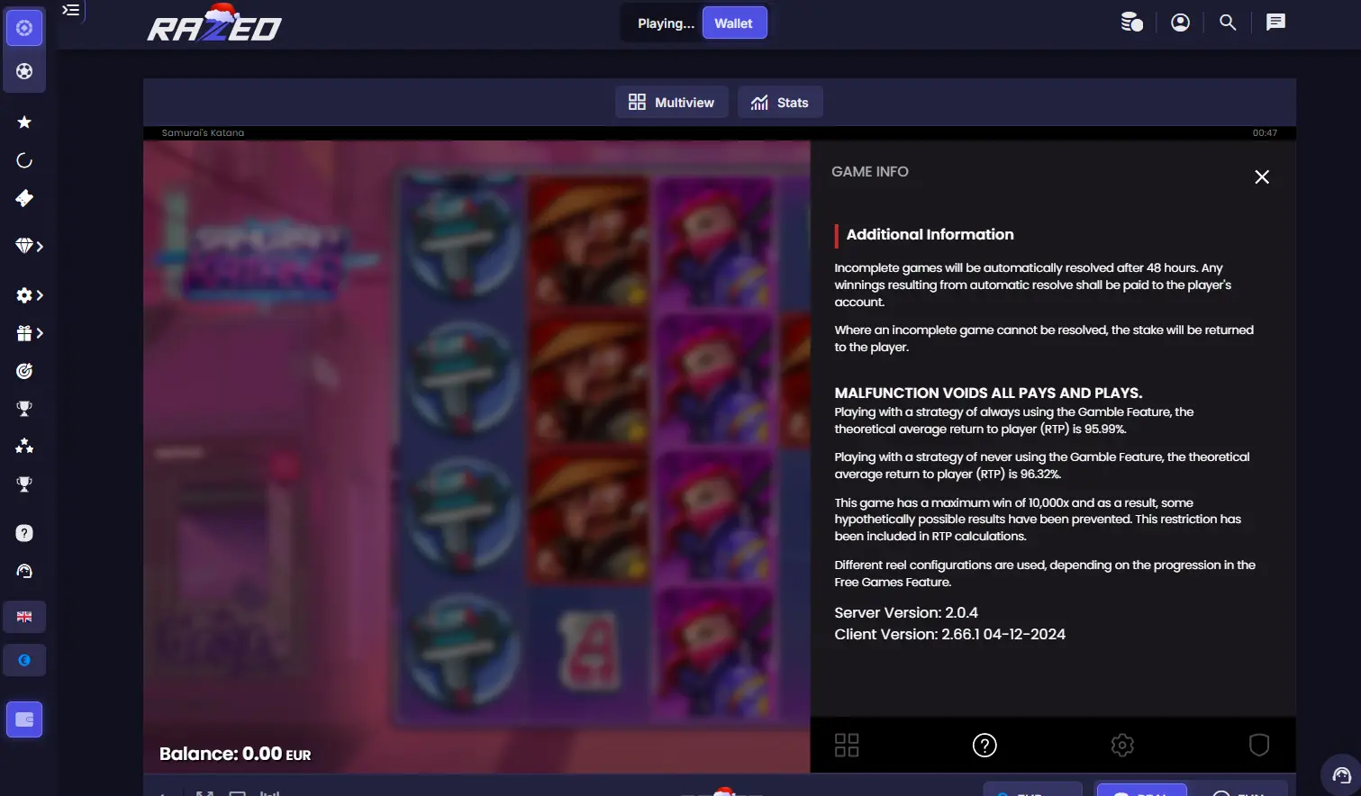Image resolution: width=1361 pixels, height=796 pixels.
Task: Open the sports ball section in sidebar
Action: tap(24, 71)
